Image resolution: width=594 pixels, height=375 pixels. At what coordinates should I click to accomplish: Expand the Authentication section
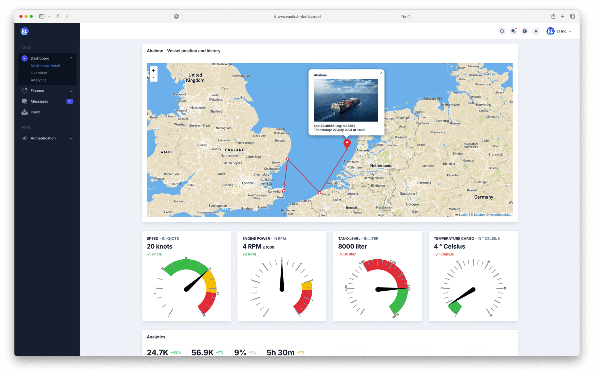[71, 138]
